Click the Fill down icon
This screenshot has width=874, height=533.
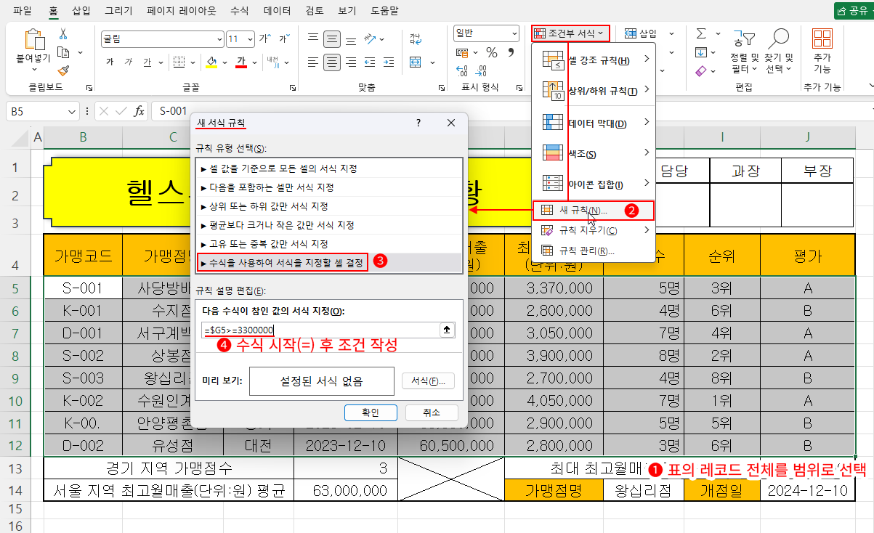[x=701, y=52]
